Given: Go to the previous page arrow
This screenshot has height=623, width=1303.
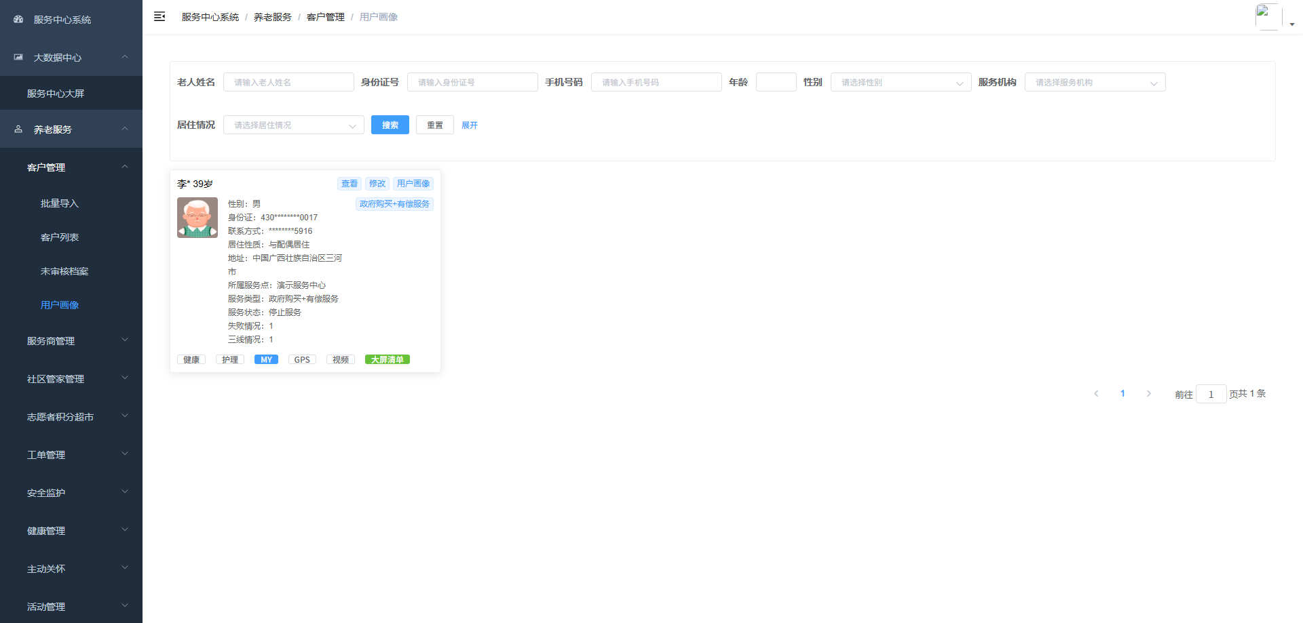Looking at the screenshot, I should [x=1096, y=393].
